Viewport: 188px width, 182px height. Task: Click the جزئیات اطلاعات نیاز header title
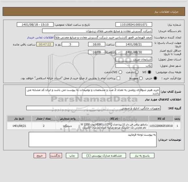click(x=166, y=12)
